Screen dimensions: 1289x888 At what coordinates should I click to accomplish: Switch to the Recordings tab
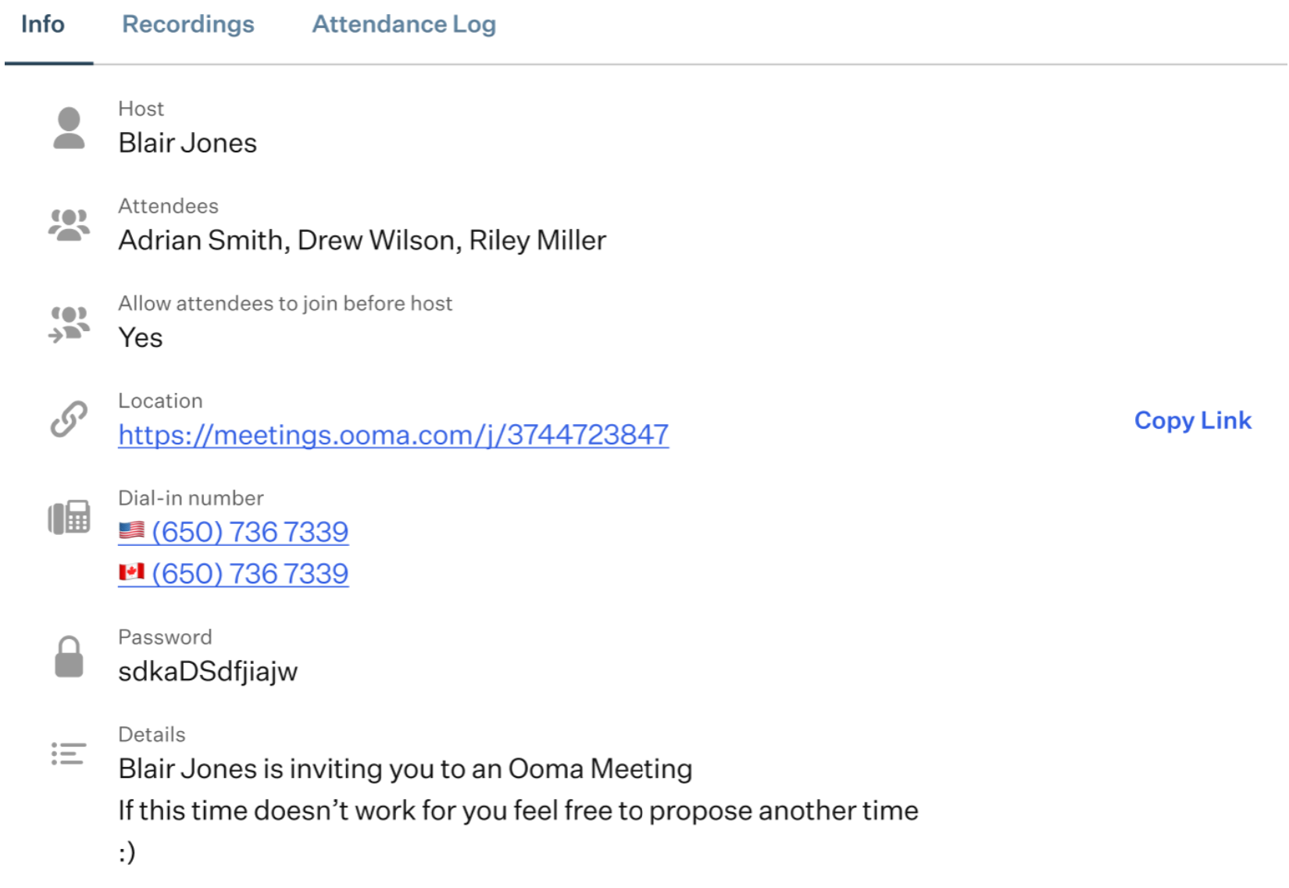point(188,24)
